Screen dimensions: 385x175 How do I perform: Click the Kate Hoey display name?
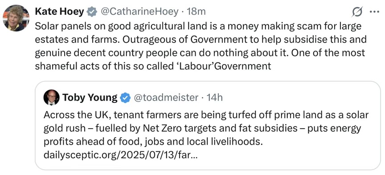[x=59, y=12]
